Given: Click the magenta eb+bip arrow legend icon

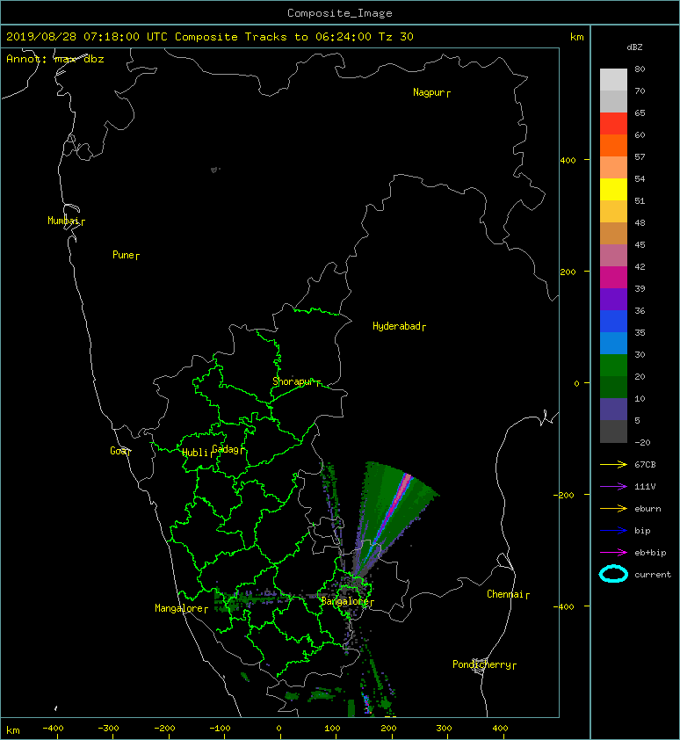Looking at the screenshot, I should [x=613, y=553].
